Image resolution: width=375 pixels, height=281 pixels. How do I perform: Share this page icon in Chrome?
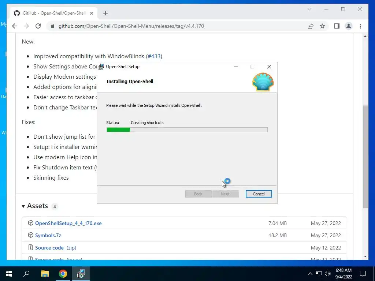pyautogui.click(x=311, y=26)
